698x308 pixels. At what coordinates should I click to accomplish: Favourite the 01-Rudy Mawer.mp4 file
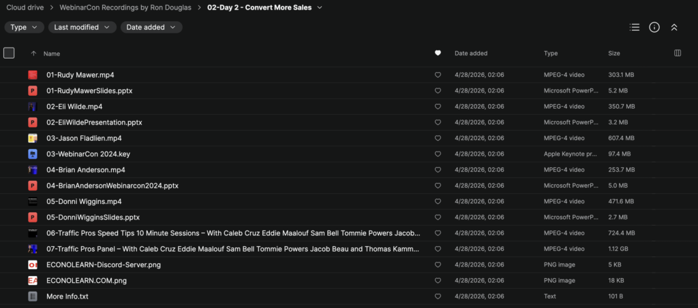(438, 75)
